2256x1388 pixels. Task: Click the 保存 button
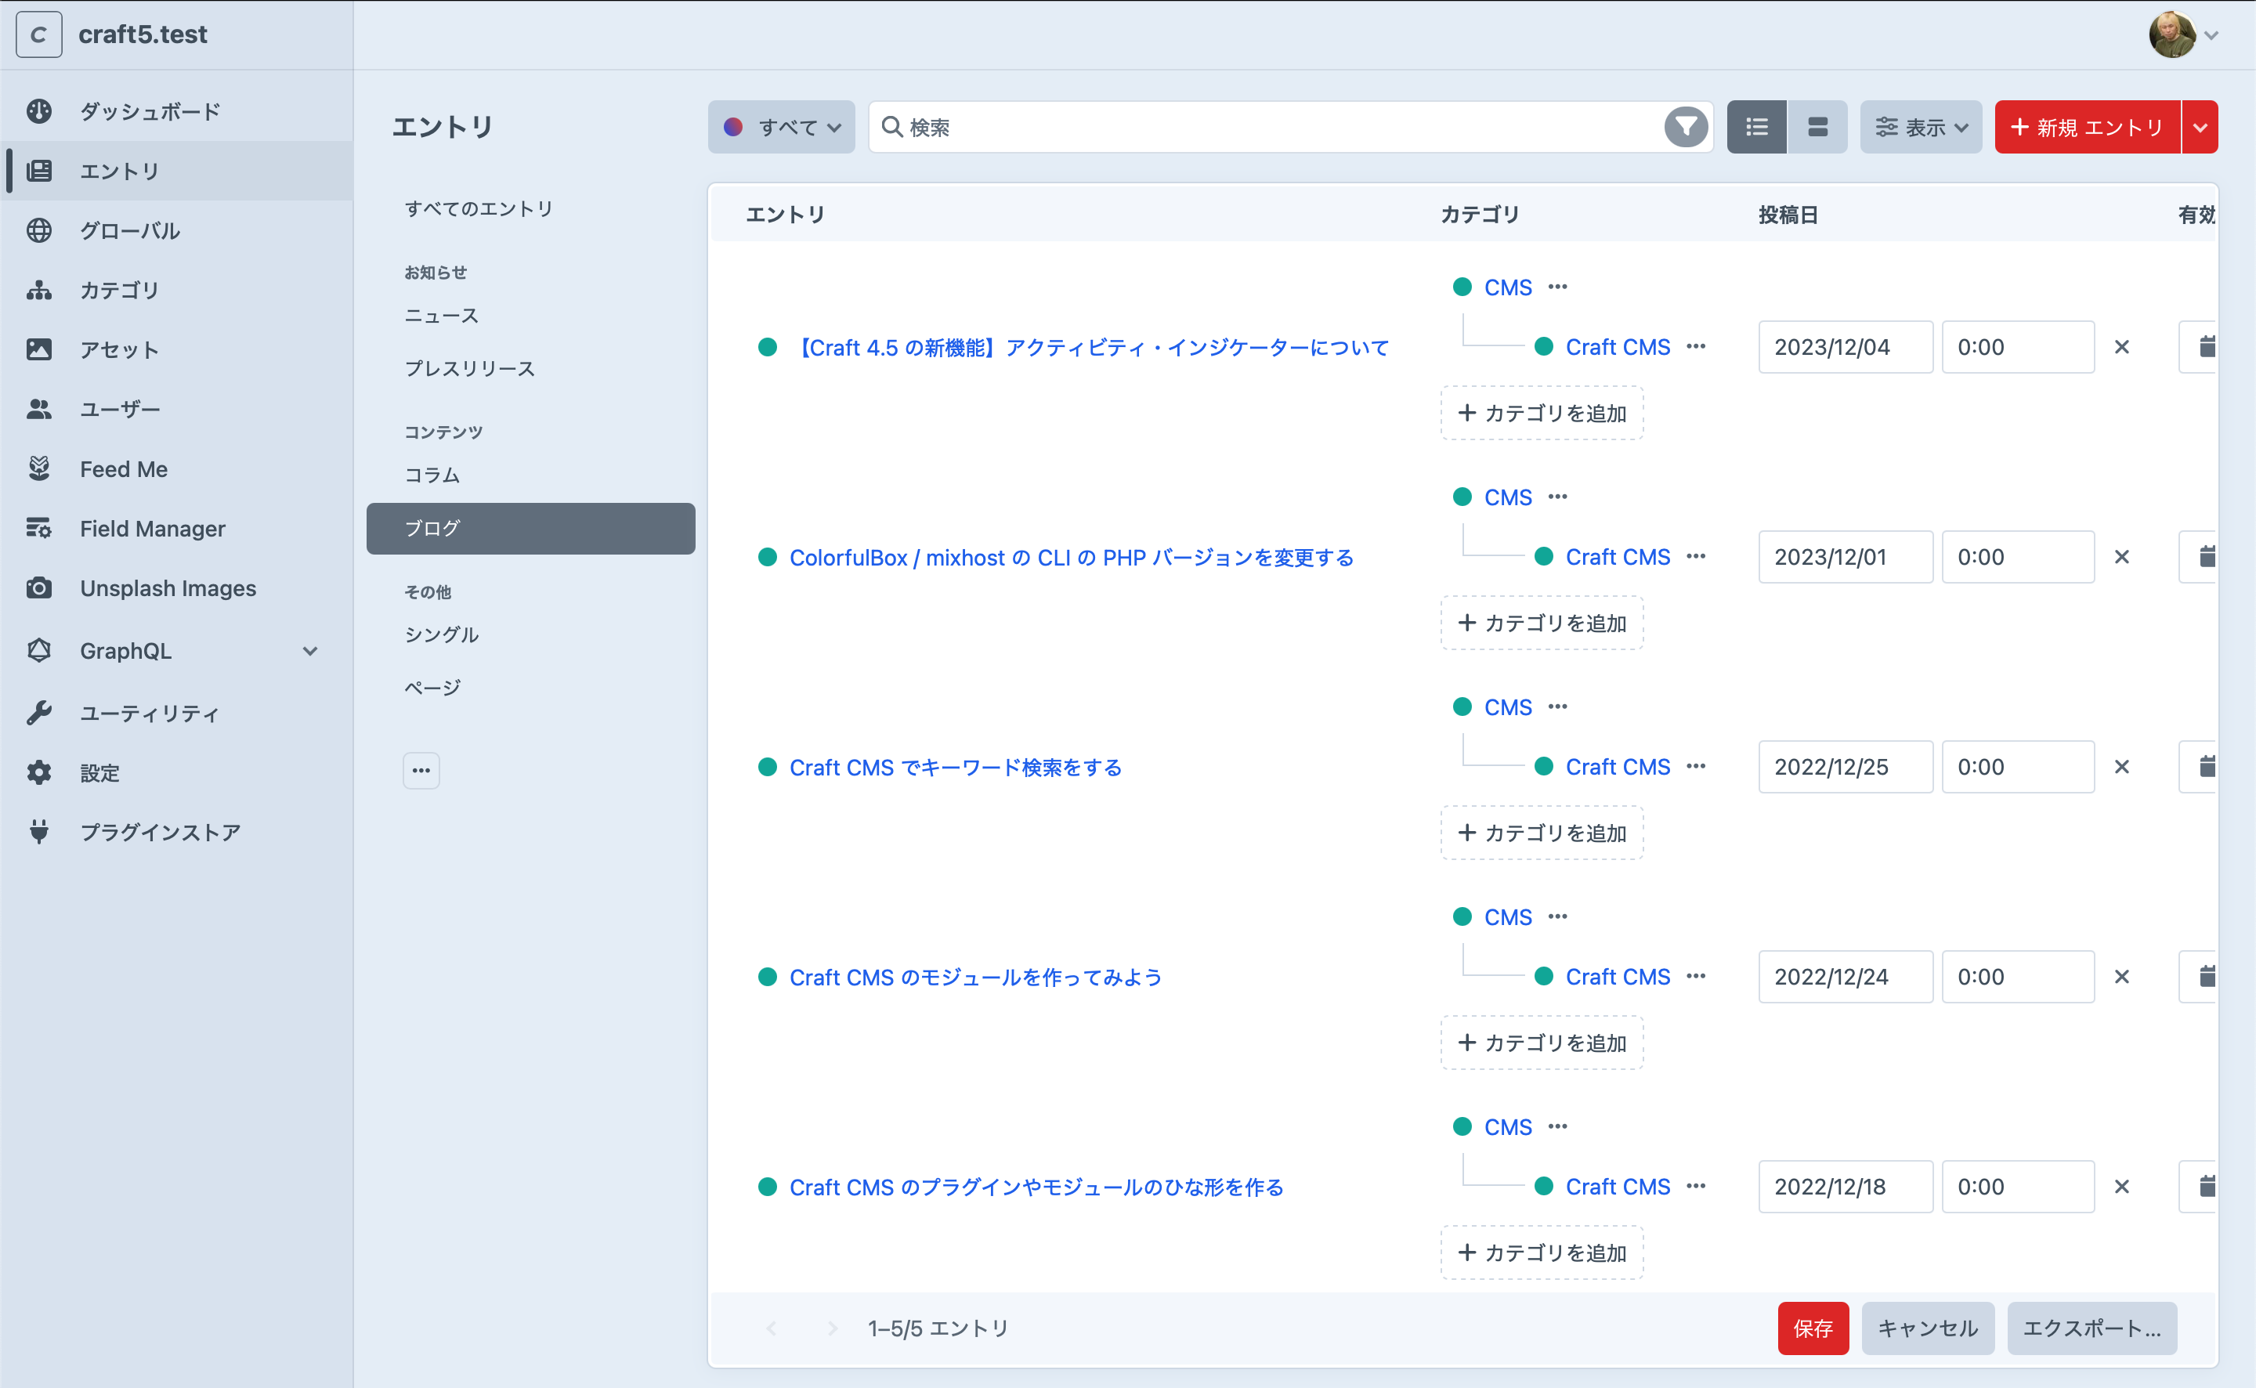click(x=1813, y=1328)
